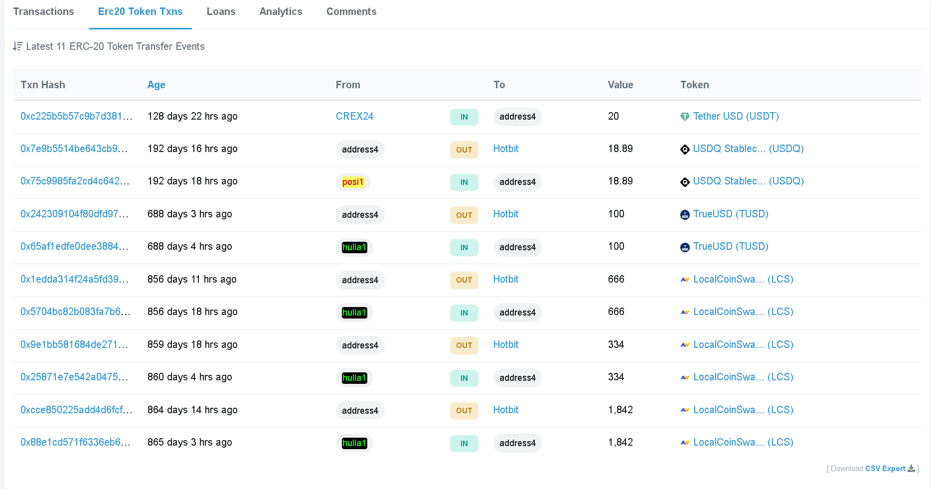The width and height of the screenshot is (931, 489).
Task: Open Hotbit in the 864 days 14 hrs row
Action: pos(506,410)
